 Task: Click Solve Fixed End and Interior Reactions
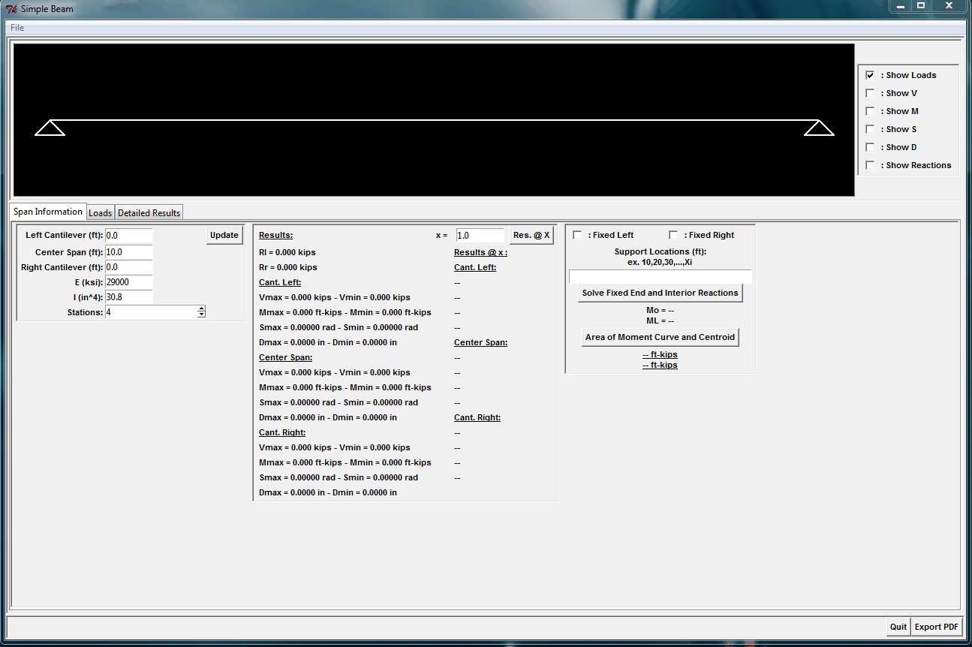(661, 293)
